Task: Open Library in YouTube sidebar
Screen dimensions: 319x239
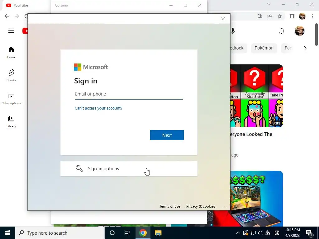Action: [11, 122]
